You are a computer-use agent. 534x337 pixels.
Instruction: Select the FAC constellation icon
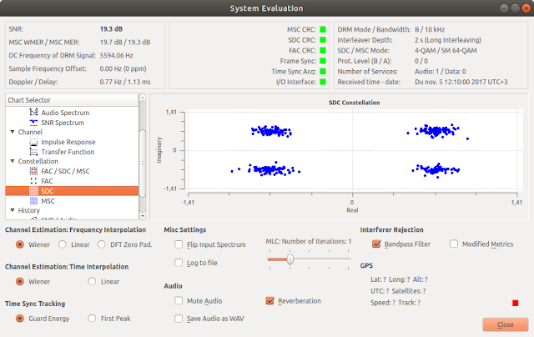33,181
